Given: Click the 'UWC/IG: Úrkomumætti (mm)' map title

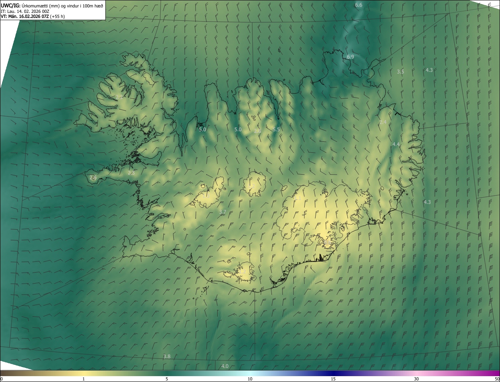Looking at the screenshot, I should [52, 5].
